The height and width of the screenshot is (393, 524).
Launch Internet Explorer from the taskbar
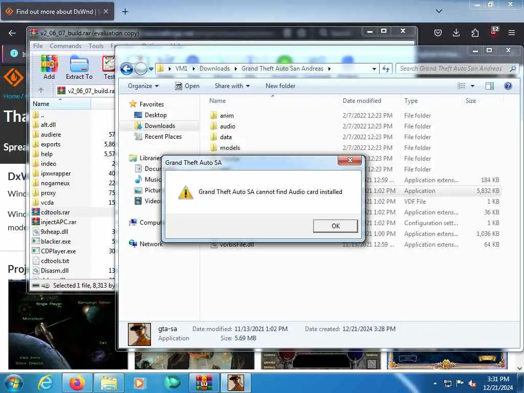coord(46,383)
